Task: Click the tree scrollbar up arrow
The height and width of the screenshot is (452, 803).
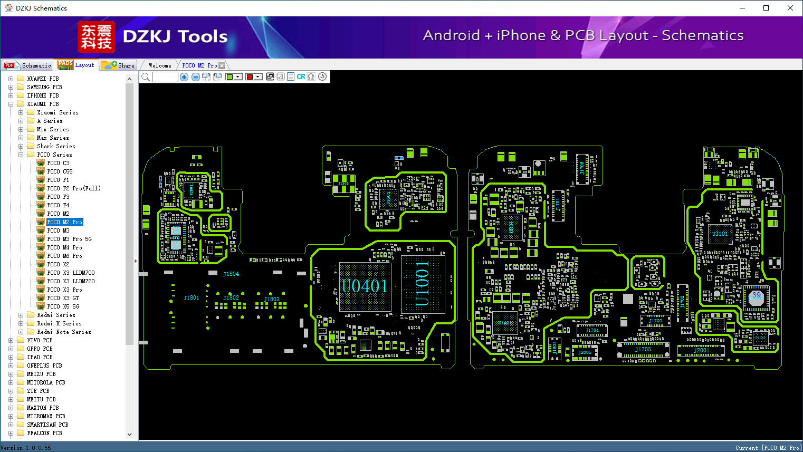Action: (130, 79)
